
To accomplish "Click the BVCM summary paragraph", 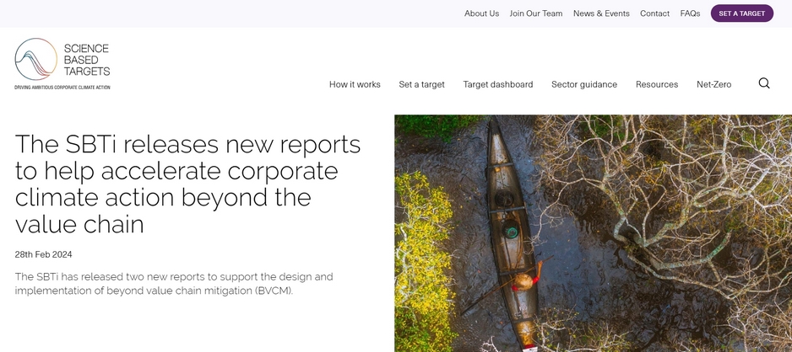I will (x=173, y=283).
